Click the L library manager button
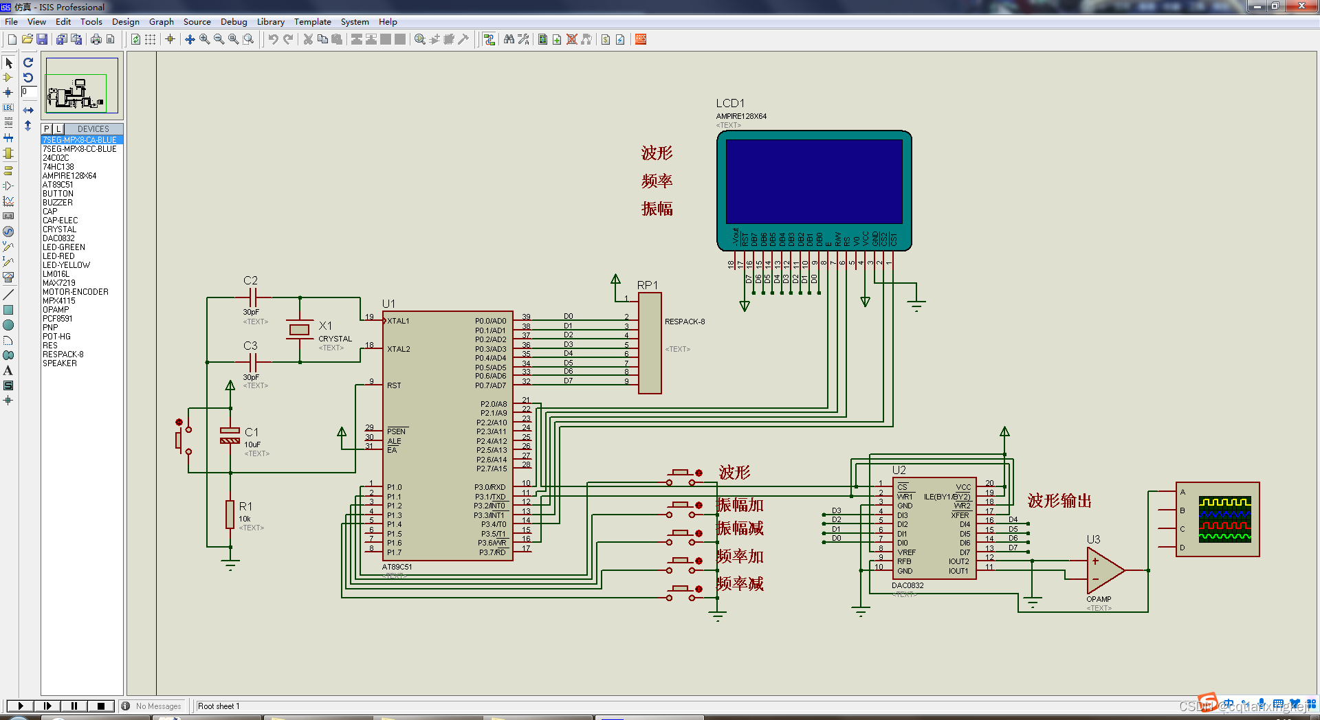 coord(58,129)
